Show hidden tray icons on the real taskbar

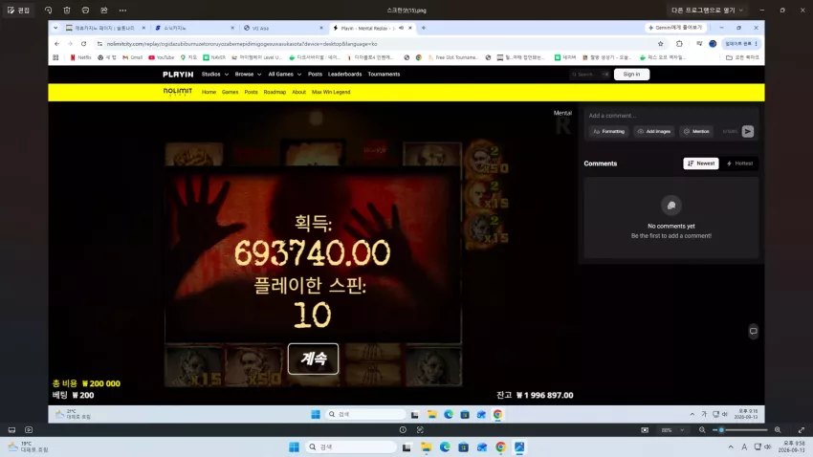coord(731,446)
